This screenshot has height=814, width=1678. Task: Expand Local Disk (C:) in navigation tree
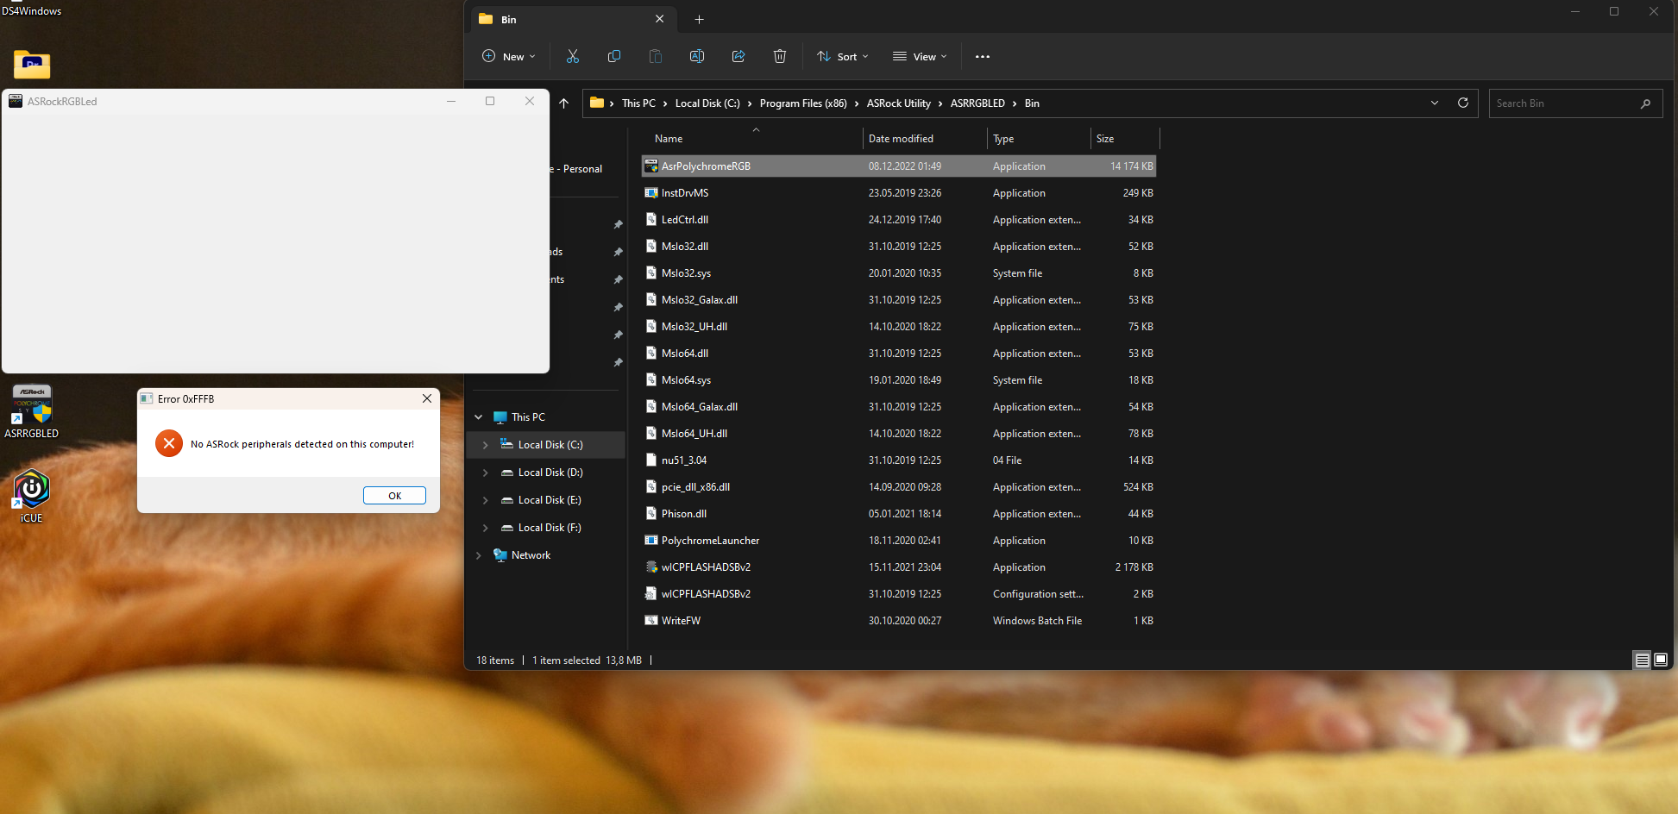(x=485, y=445)
